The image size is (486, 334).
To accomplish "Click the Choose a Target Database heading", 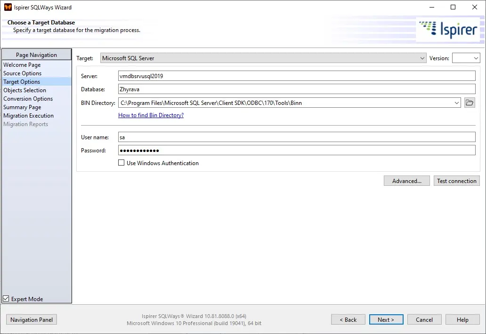I will (41, 22).
